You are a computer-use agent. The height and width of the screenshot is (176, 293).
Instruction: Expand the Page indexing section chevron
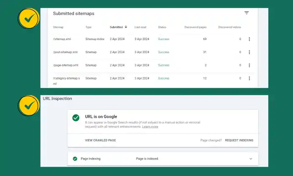251,158
